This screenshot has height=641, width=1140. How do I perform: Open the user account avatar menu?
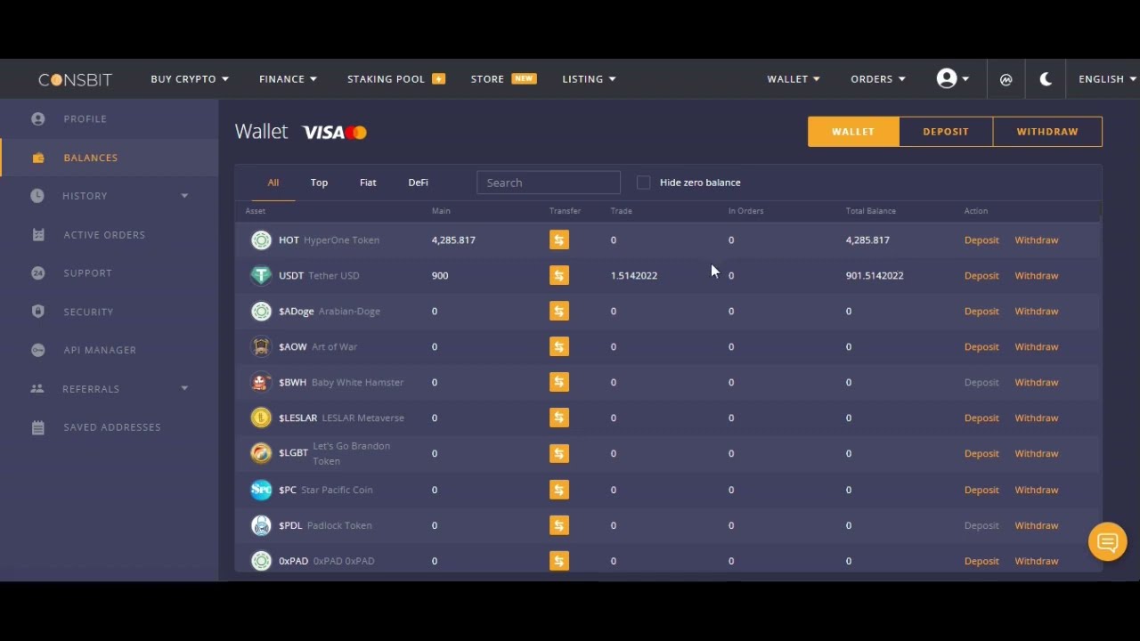click(x=952, y=79)
